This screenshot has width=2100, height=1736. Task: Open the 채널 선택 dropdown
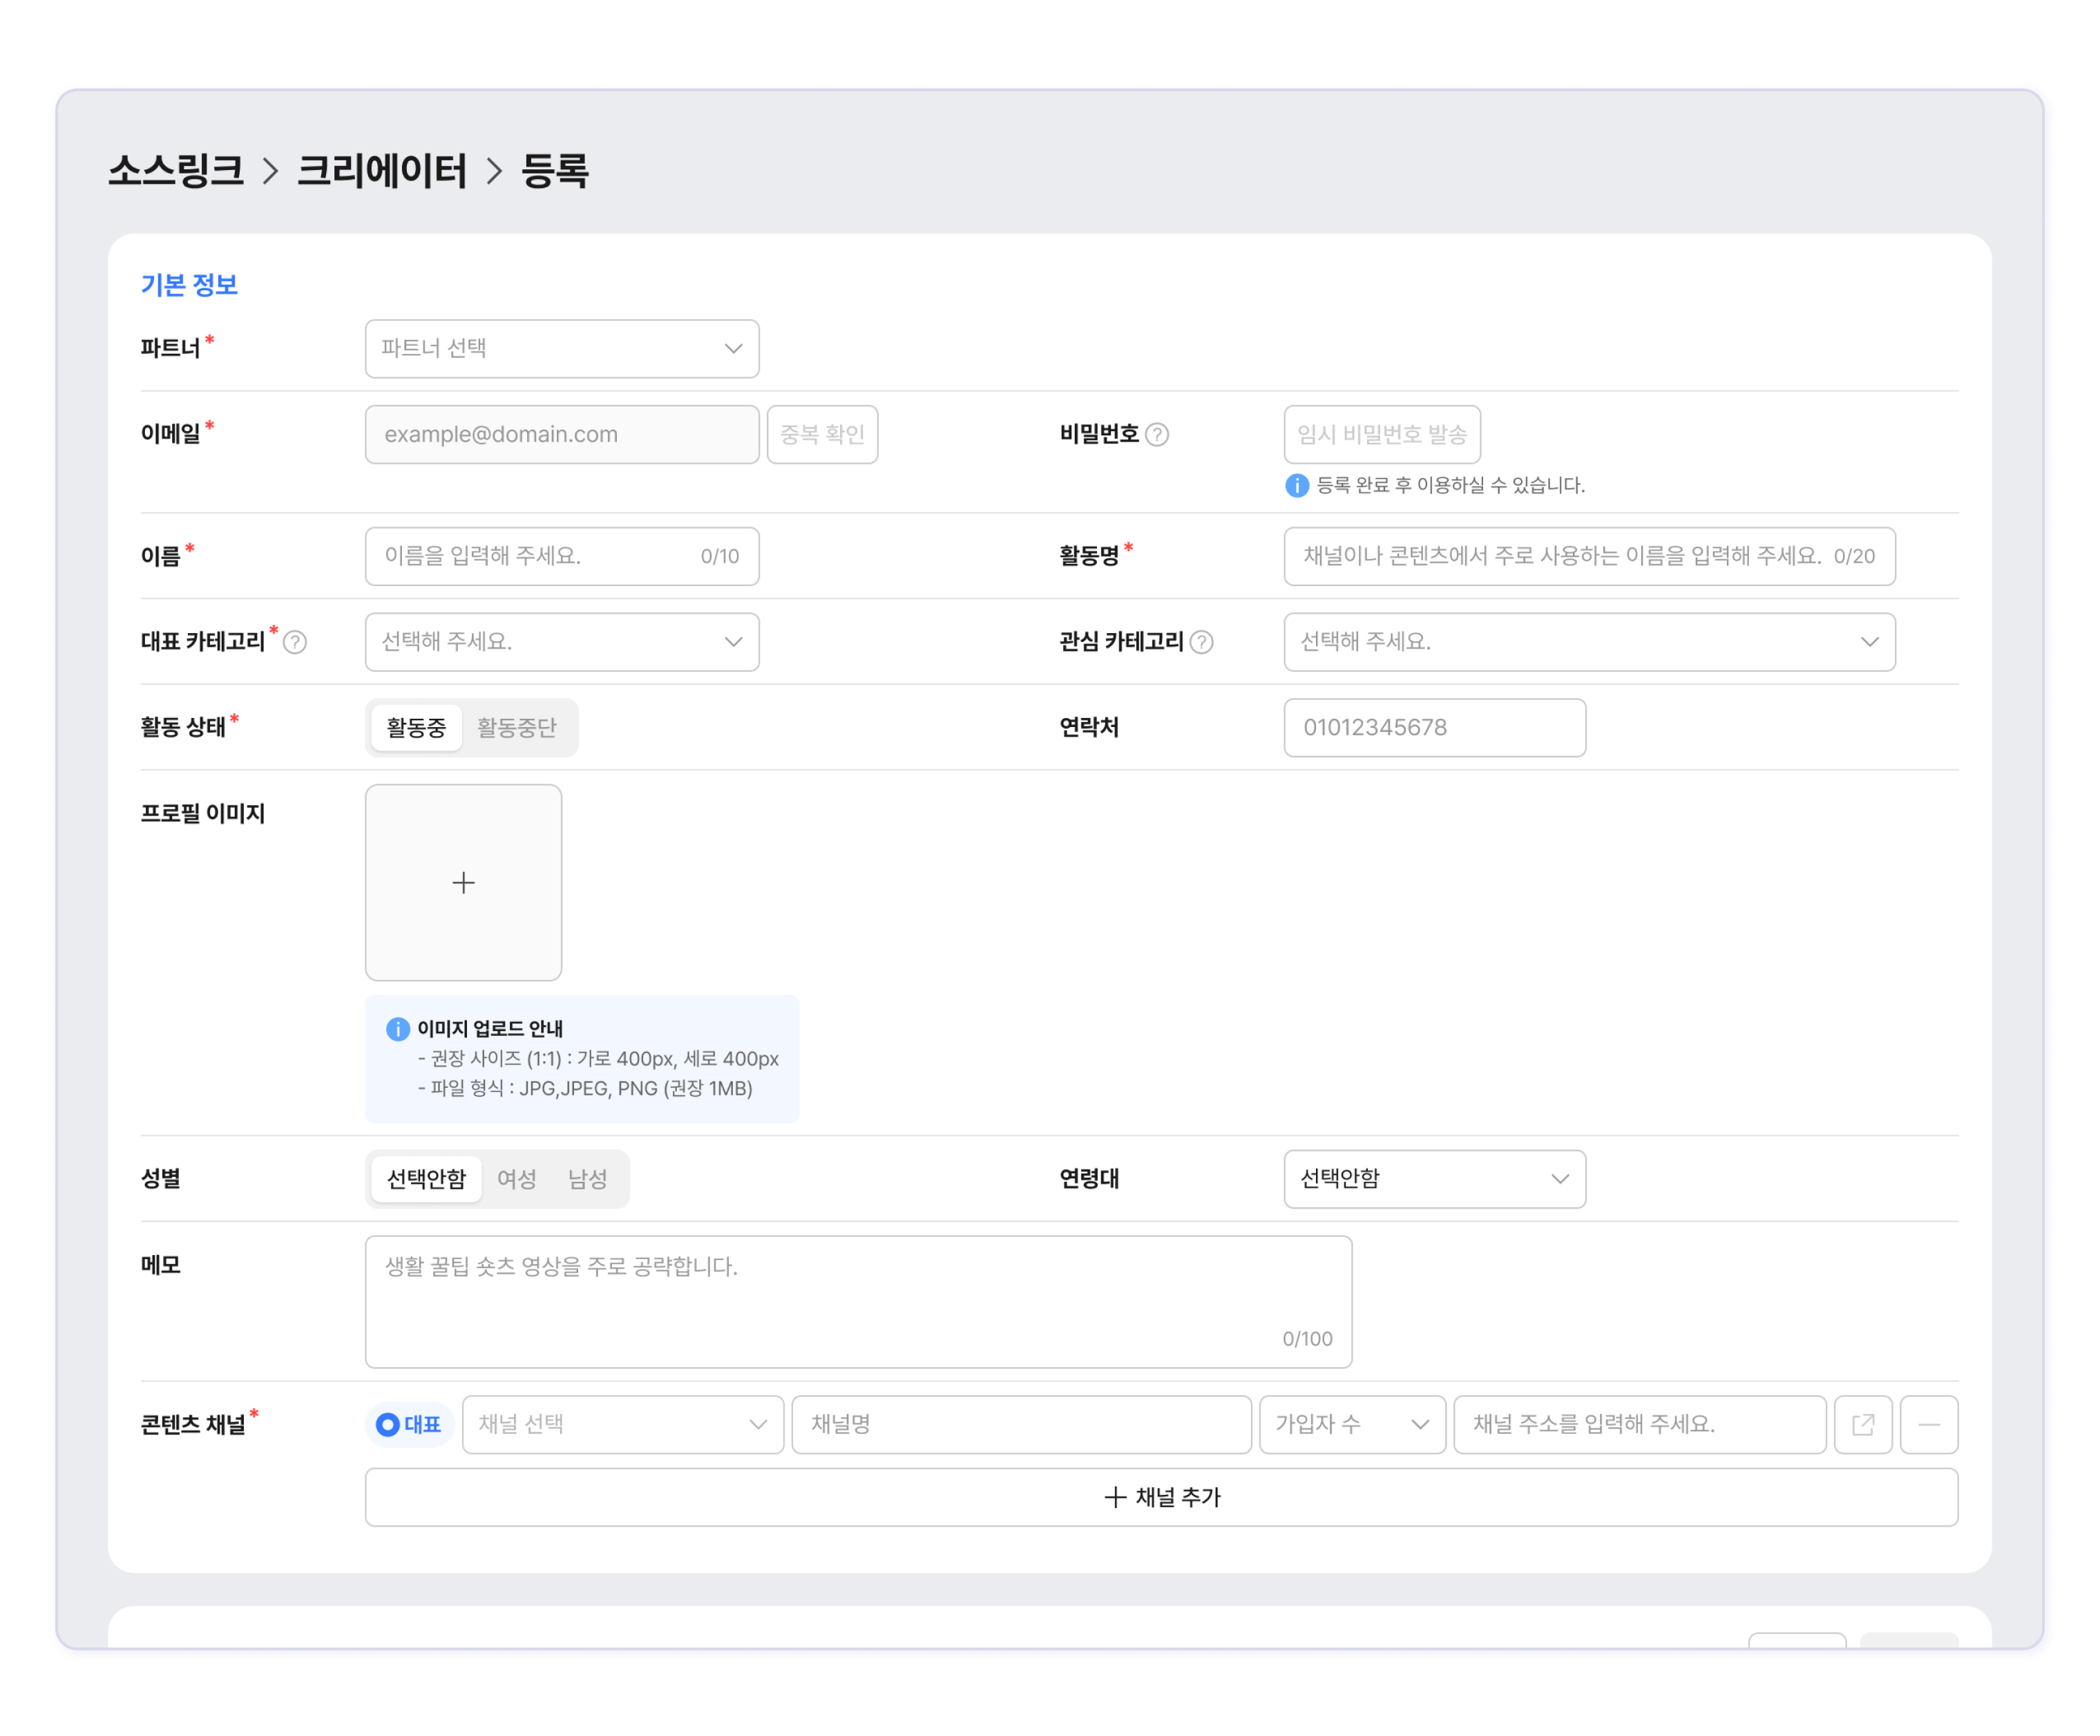622,1424
